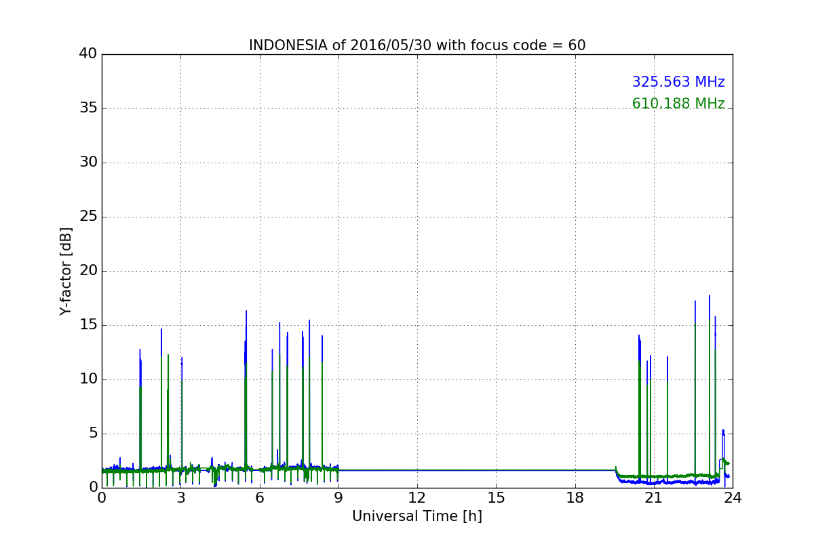Click the 'Universal Time [h]' axis label

(x=417, y=516)
